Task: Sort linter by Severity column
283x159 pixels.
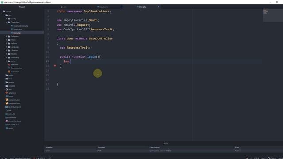Action: pos(49,147)
